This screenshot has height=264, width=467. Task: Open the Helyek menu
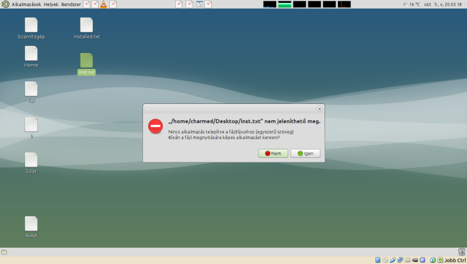[x=51, y=4]
